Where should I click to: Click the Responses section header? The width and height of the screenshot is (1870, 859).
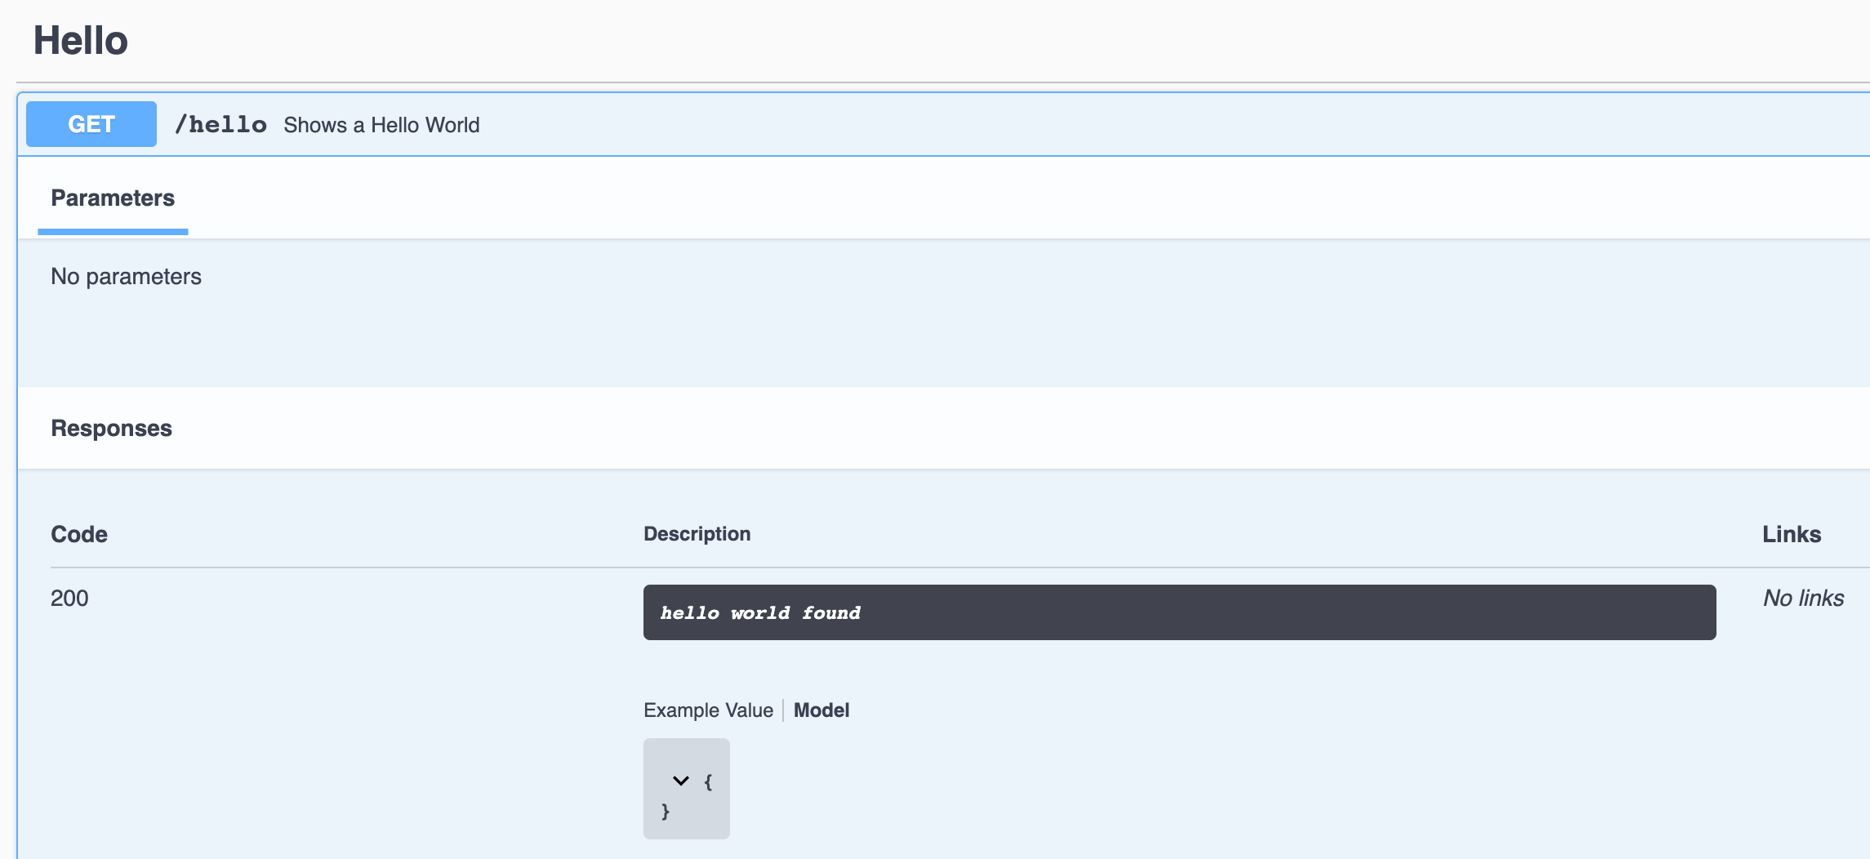point(111,428)
